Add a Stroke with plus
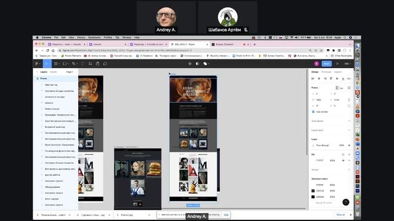The width and height of the screenshot is (394, 221). click(349, 169)
